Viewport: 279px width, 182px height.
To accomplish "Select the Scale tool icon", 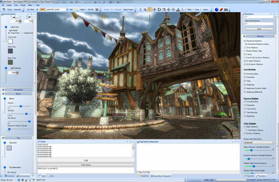I will [164, 10].
